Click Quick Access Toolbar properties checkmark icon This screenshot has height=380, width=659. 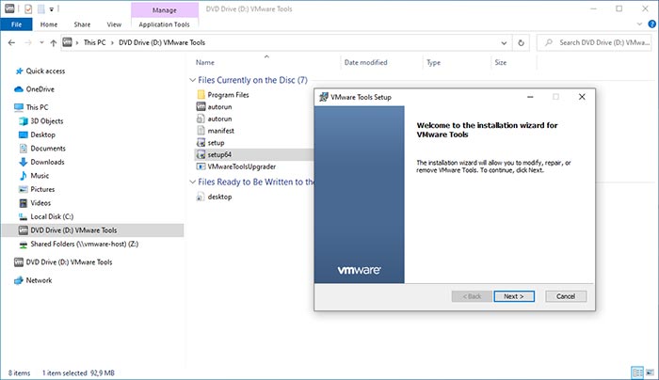[28, 8]
